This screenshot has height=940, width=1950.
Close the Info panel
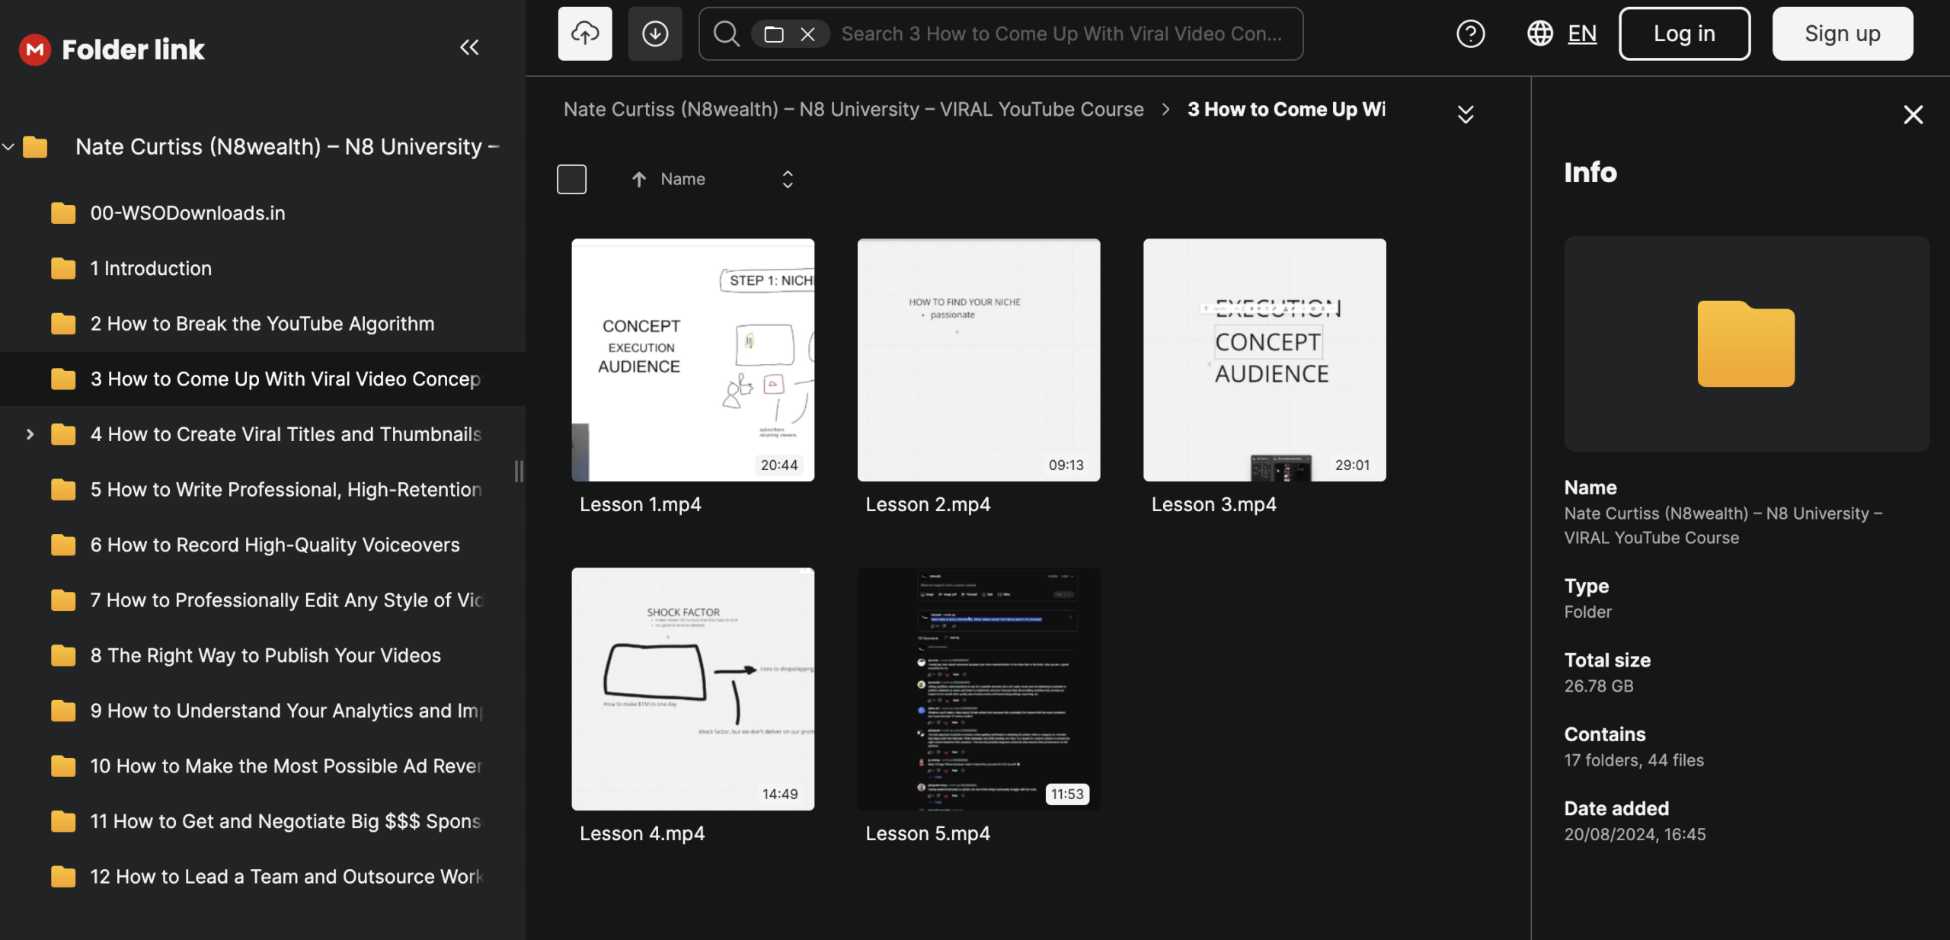pos(1913,115)
